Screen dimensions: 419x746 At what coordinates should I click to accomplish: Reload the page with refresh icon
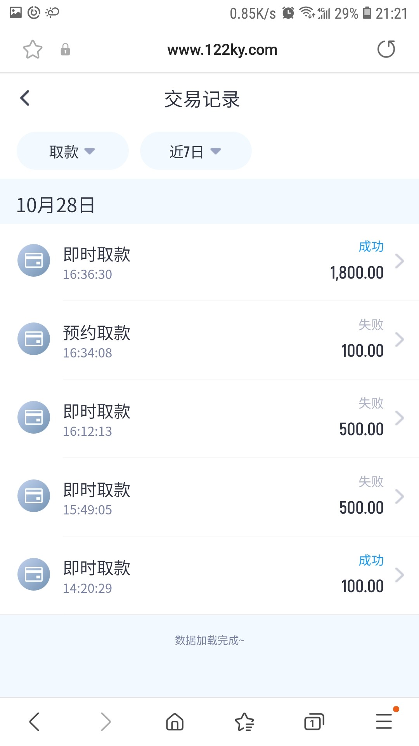pyautogui.click(x=386, y=49)
